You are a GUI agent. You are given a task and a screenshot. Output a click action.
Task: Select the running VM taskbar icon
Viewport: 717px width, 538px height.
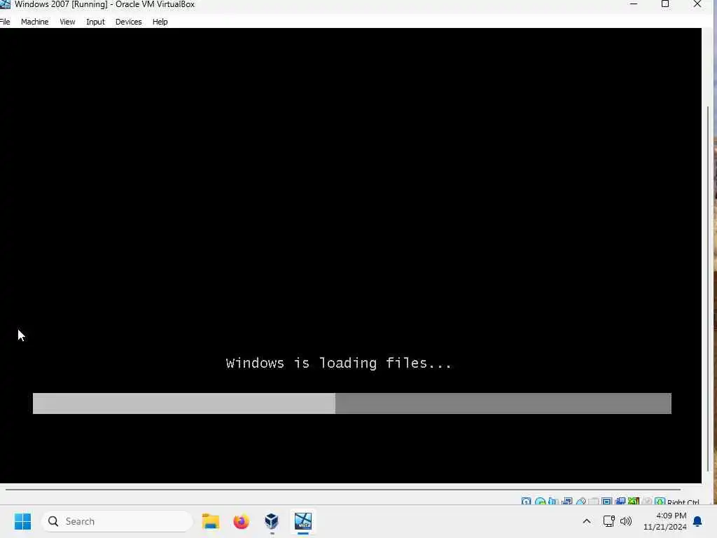click(x=302, y=521)
